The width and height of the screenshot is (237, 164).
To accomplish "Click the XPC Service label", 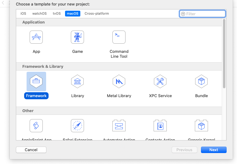I will (x=160, y=96).
